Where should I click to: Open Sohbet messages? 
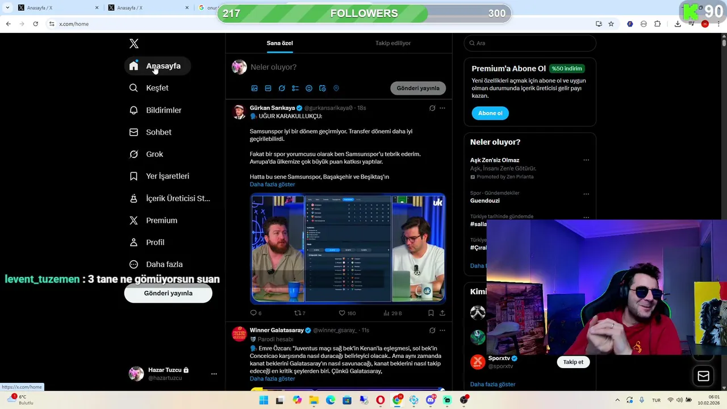click(151, 132)
